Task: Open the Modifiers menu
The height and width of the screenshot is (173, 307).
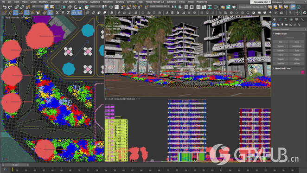Action: click(x=43, y=2)
